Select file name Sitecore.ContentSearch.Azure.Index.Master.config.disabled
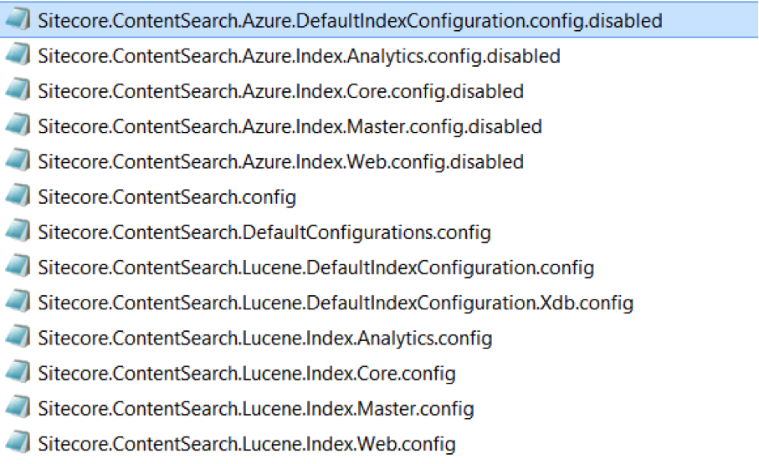759x464 pixels. 290,127
